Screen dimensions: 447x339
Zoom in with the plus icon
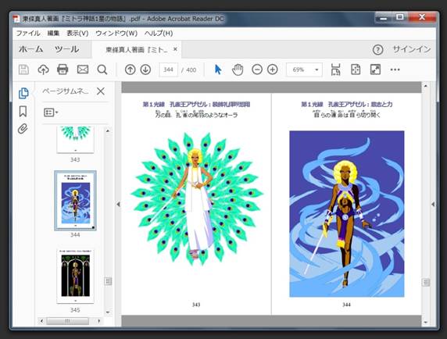point(273,70)
